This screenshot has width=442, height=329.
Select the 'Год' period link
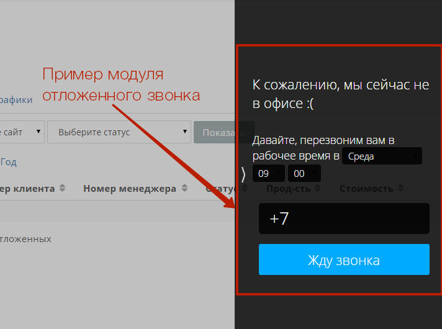pyautogui.click(x=9, y=162)
